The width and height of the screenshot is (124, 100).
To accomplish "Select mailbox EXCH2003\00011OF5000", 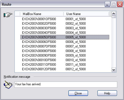I will coord(39,65).
